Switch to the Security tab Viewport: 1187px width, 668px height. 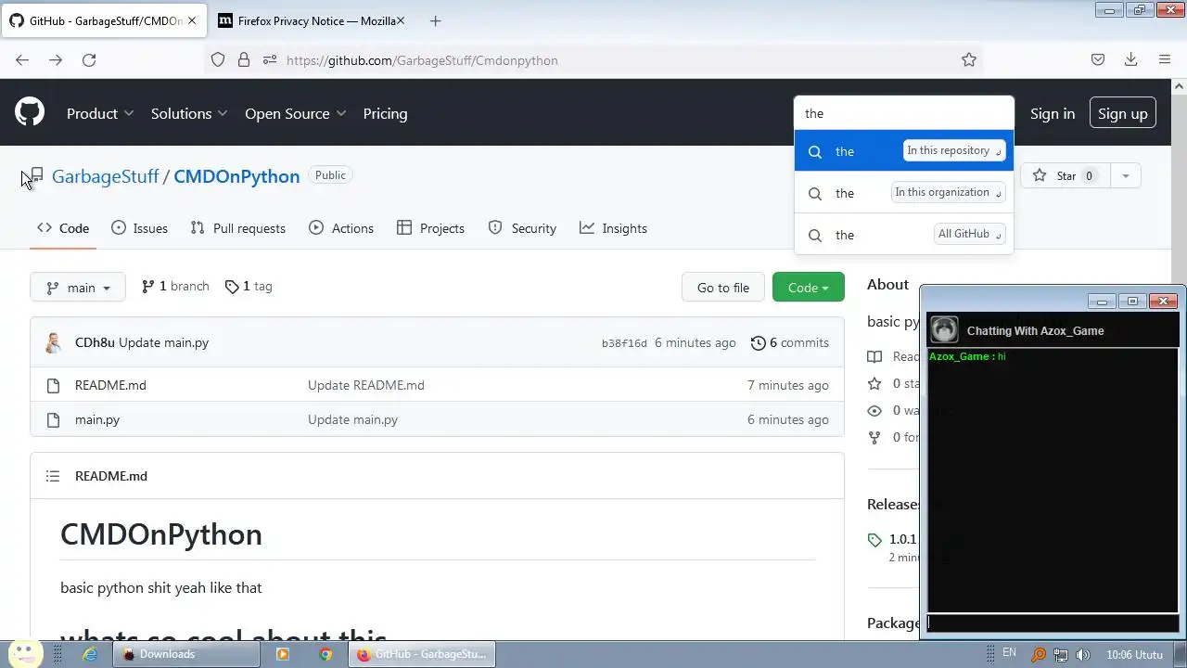[x=522, y=228]
